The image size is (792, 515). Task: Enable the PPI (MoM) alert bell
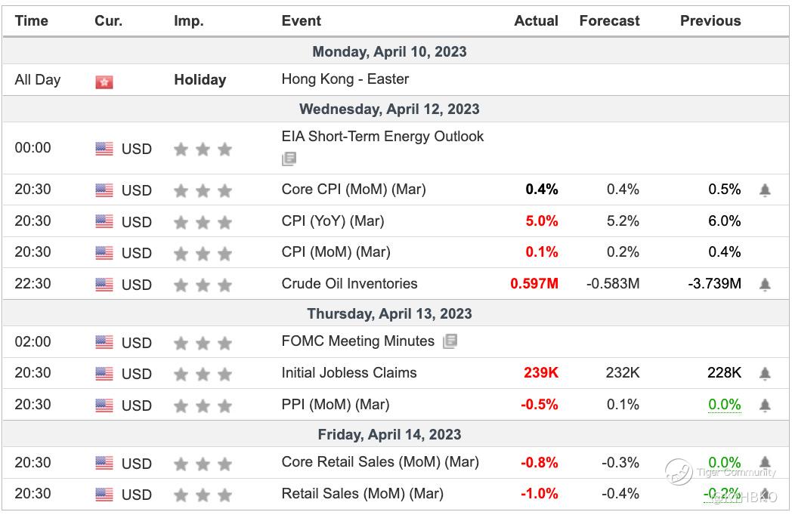pyautogui.click(x=765, y=406)
